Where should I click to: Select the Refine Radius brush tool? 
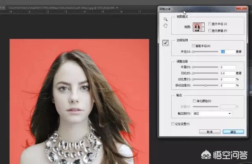pyautogui.click(x=165, y=43)
